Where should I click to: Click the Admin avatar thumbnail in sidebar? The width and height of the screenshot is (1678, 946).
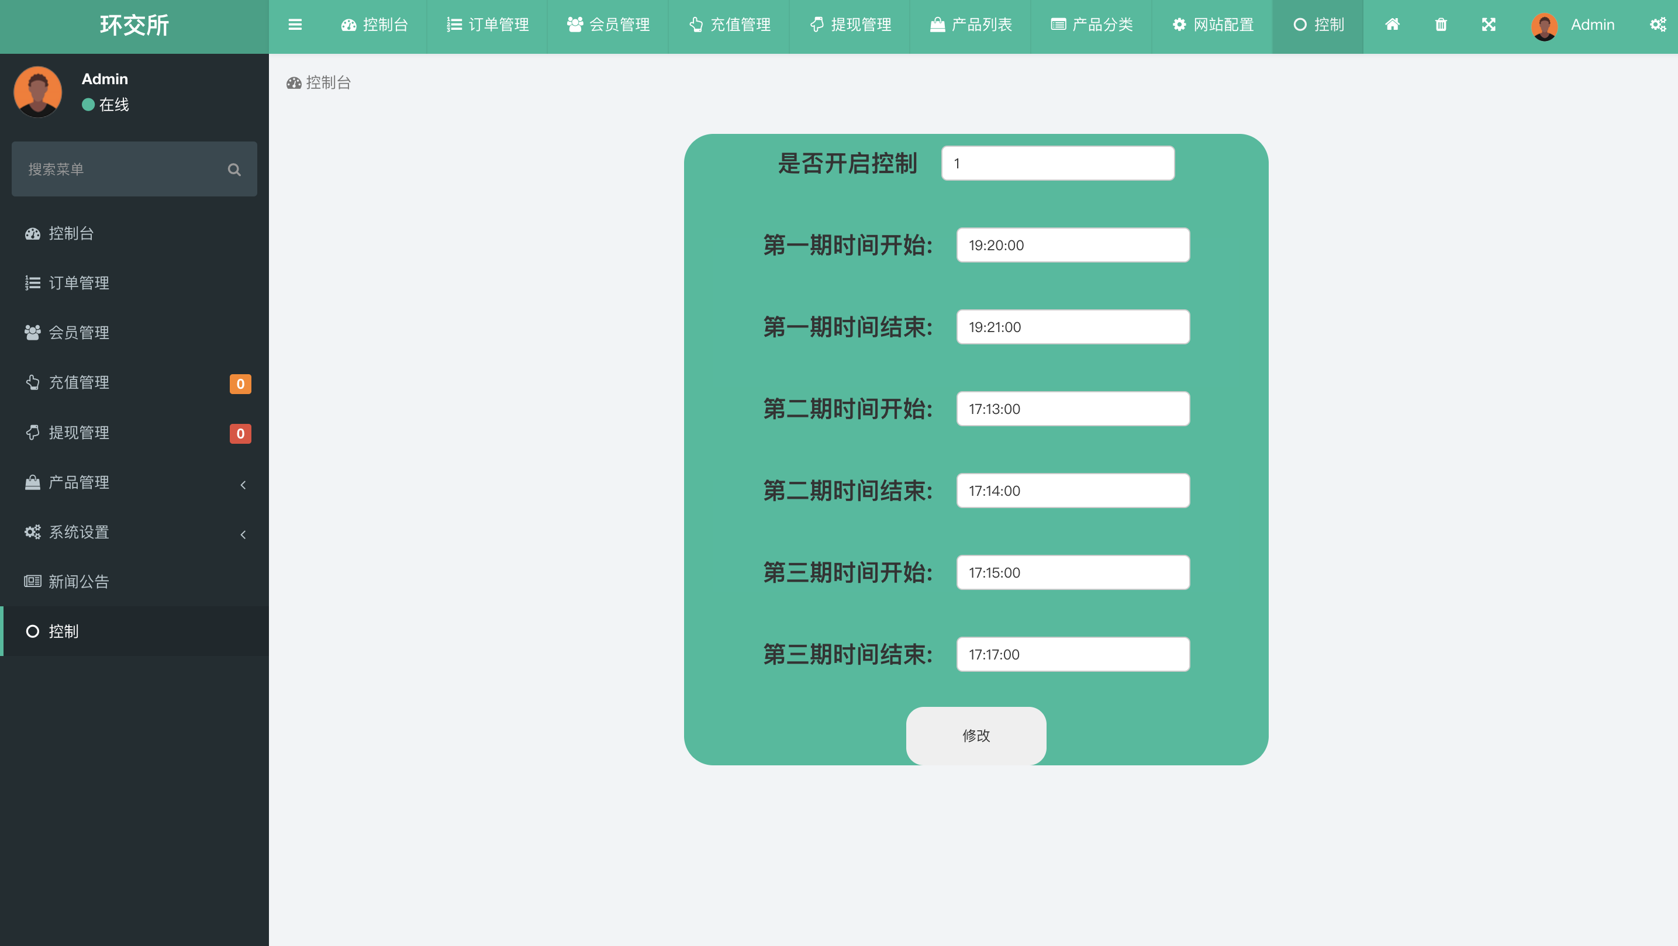click(37, 91)
